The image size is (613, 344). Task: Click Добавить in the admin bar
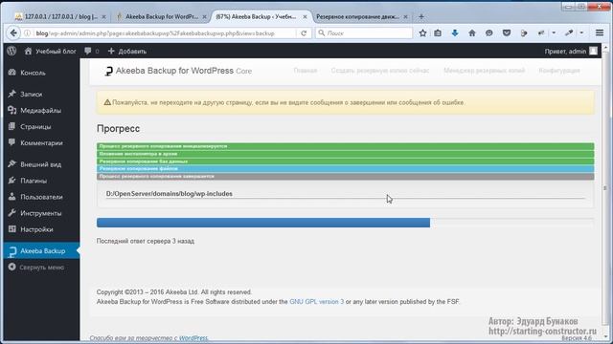pos(127,51)
